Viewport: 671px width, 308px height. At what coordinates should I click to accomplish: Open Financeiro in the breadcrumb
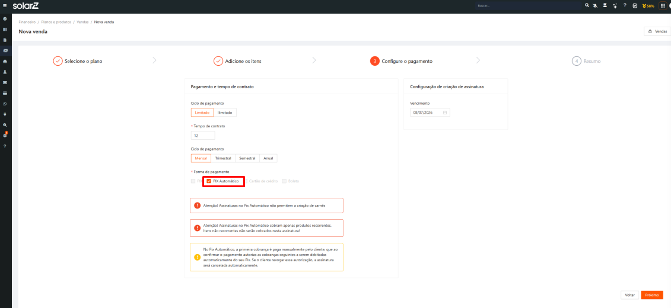(27, 22)
